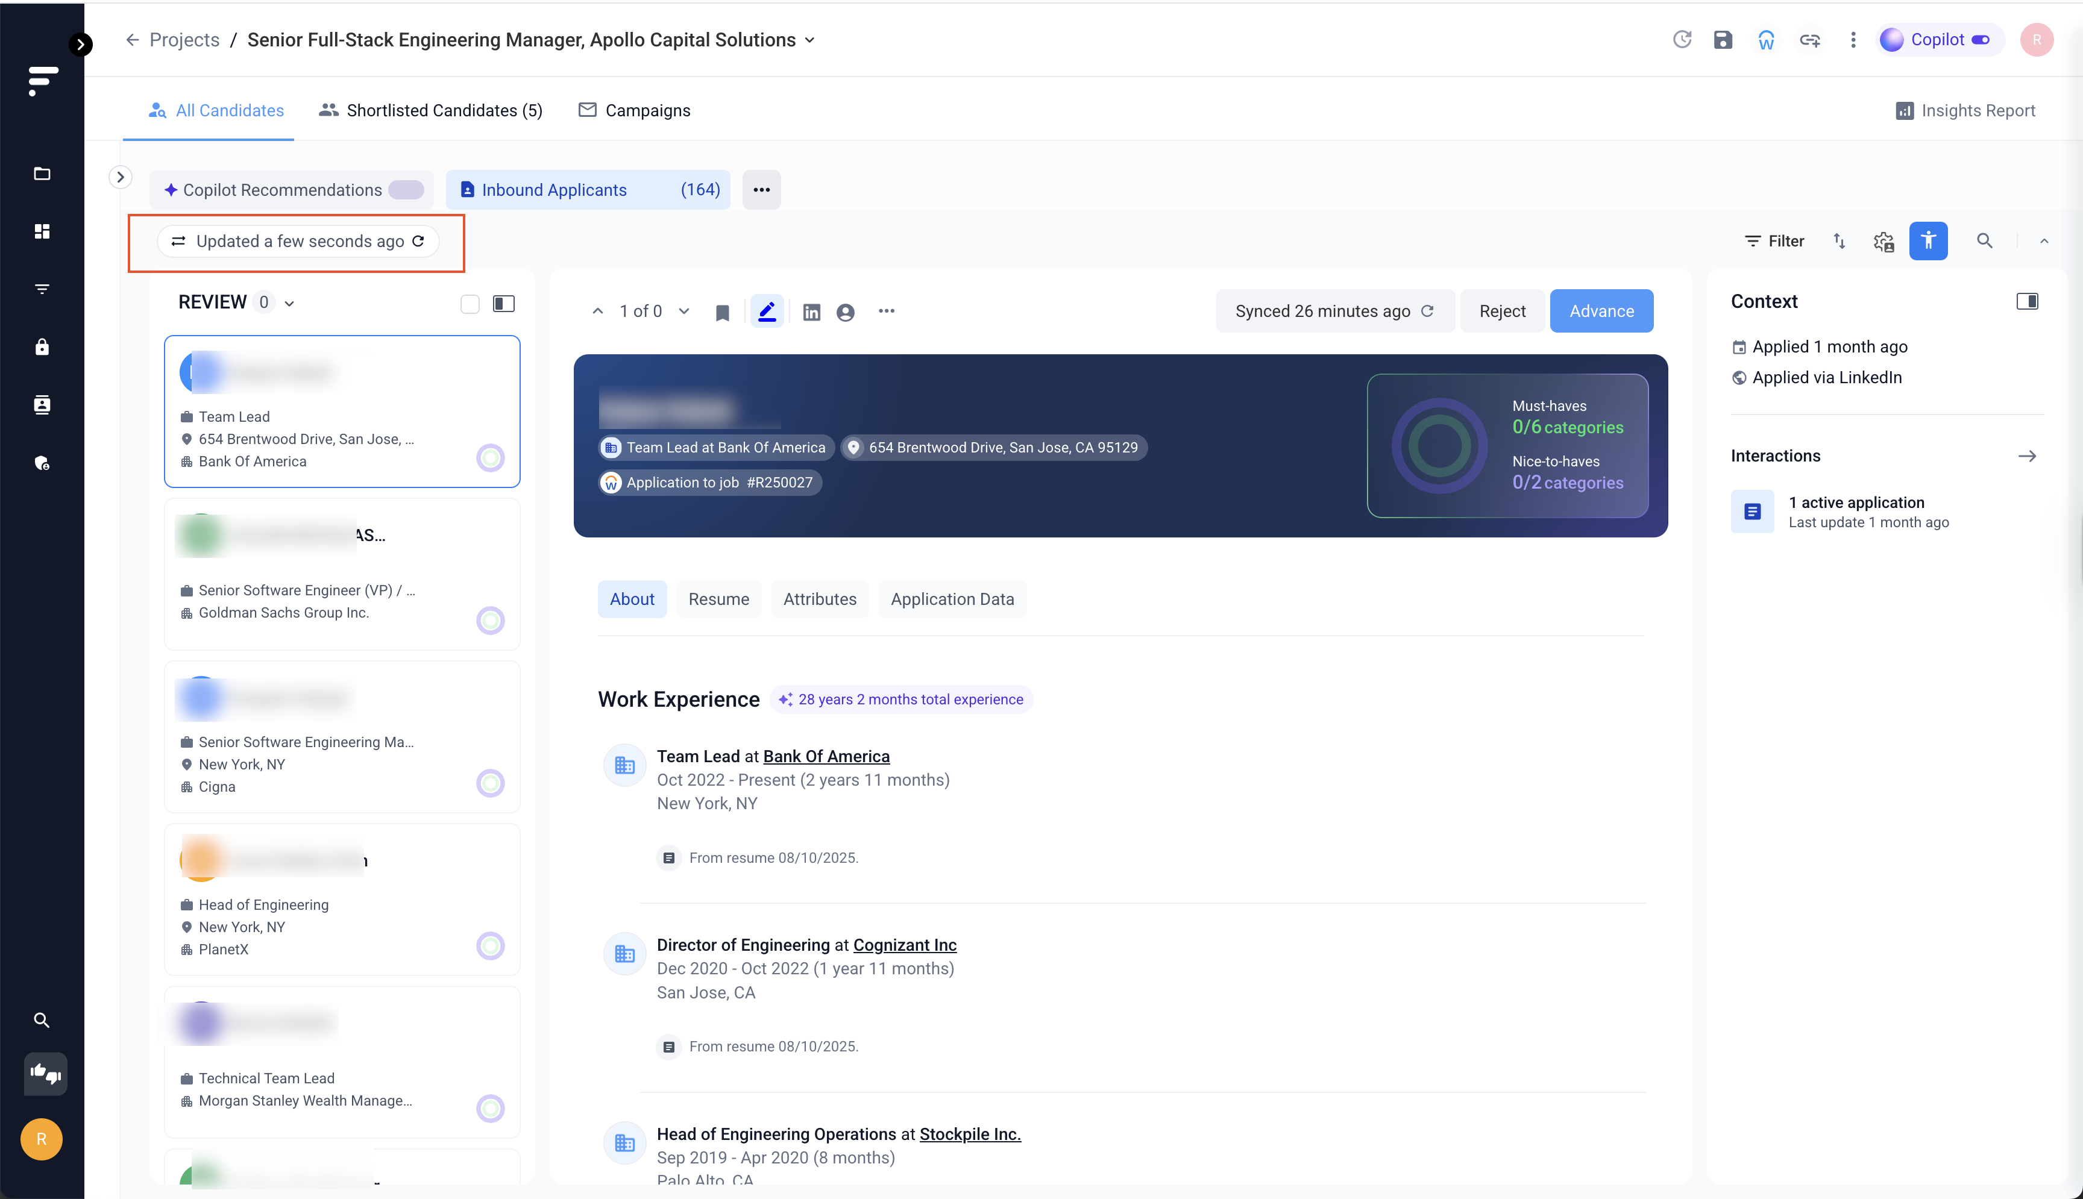Screen dimensions: 2083x1199
Task: Toggle the Copilot switch in header
Action: point(1981,40)
